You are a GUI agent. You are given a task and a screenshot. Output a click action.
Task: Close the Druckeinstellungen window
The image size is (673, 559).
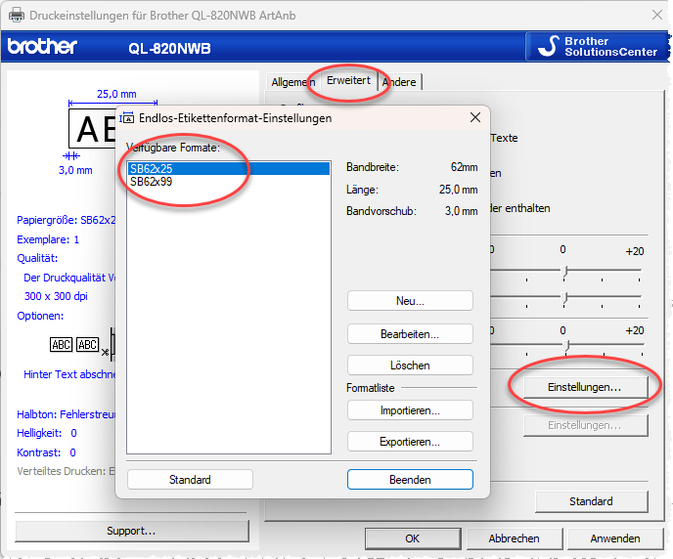[656, 15]
